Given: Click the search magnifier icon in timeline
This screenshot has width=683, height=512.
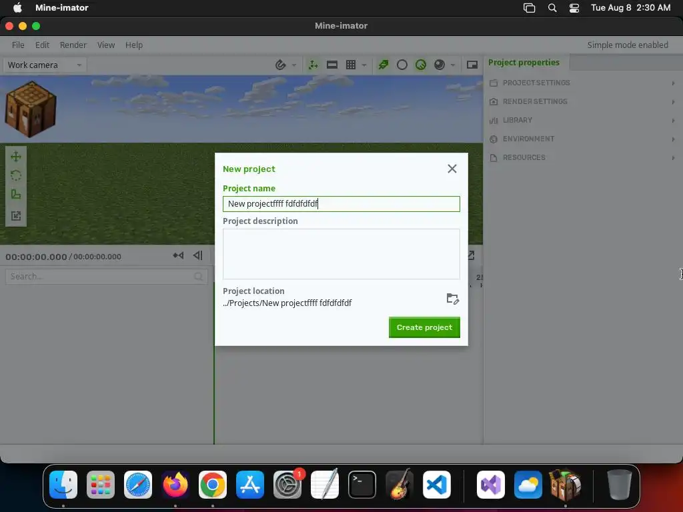Looking at the screenshot, I should pos(198,277).
